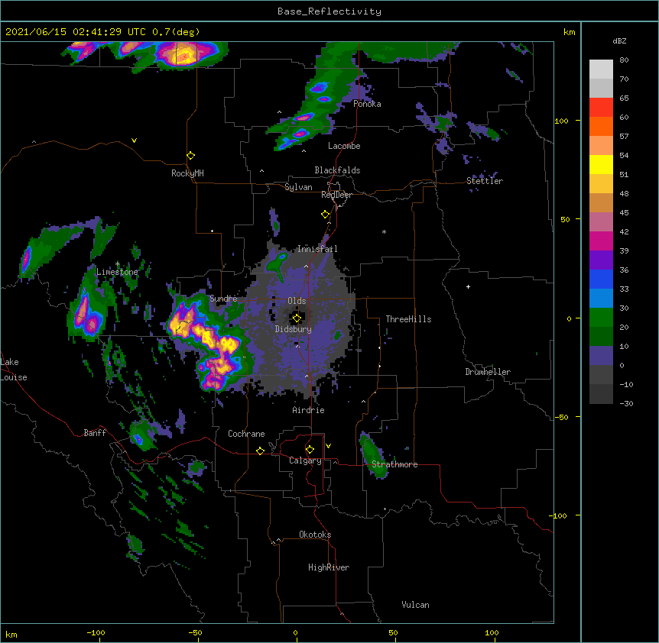This screenshot has width=659, height=643.
Task: Select the slate purple 10 dBZ legend swatch
Action: coord(601,356)
